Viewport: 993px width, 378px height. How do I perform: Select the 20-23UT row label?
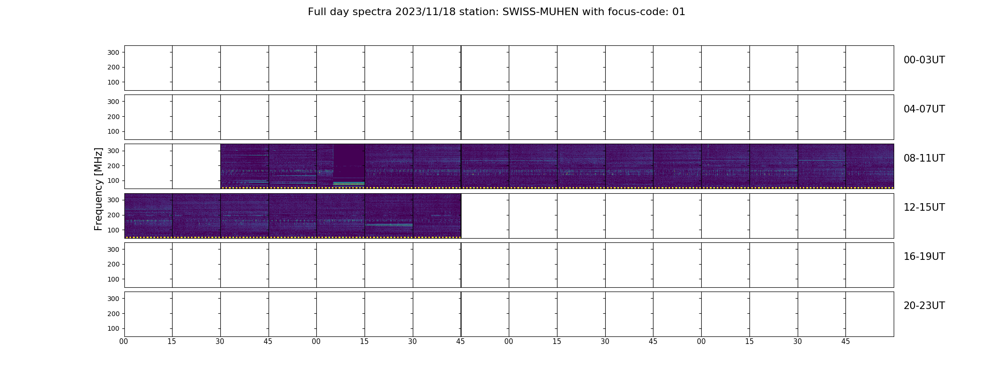tap(924, 306)
